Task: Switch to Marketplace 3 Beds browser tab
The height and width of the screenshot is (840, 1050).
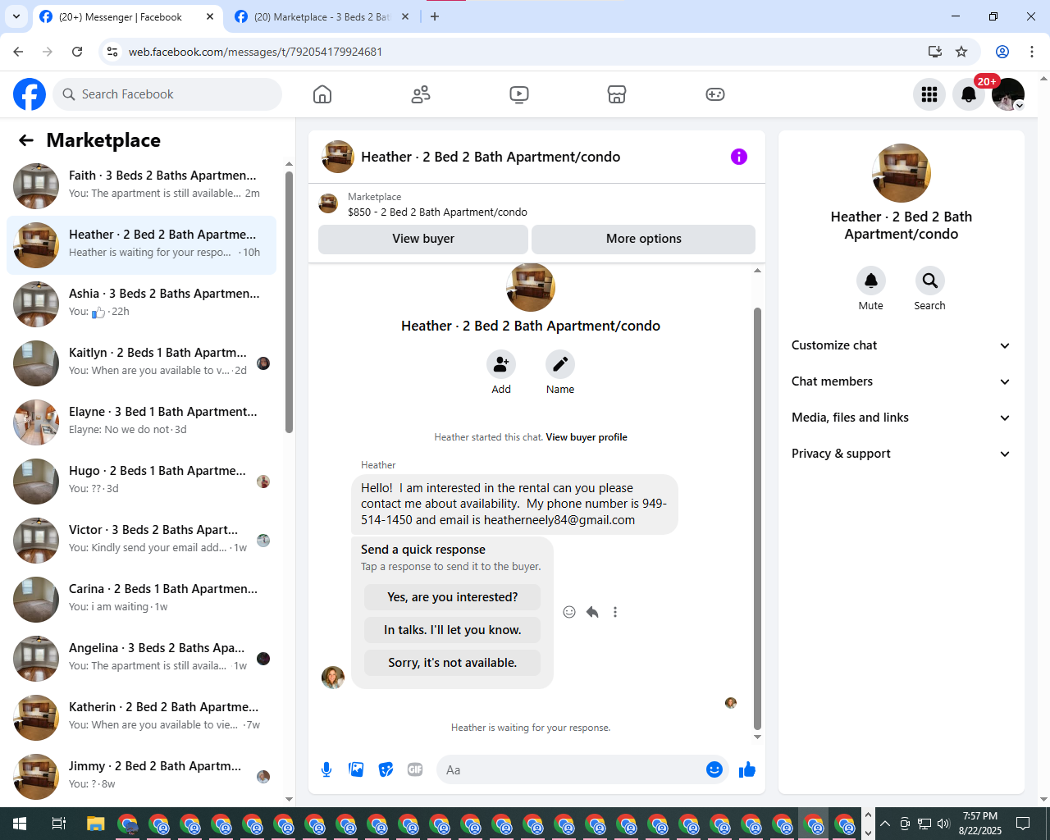Action: 322,16
